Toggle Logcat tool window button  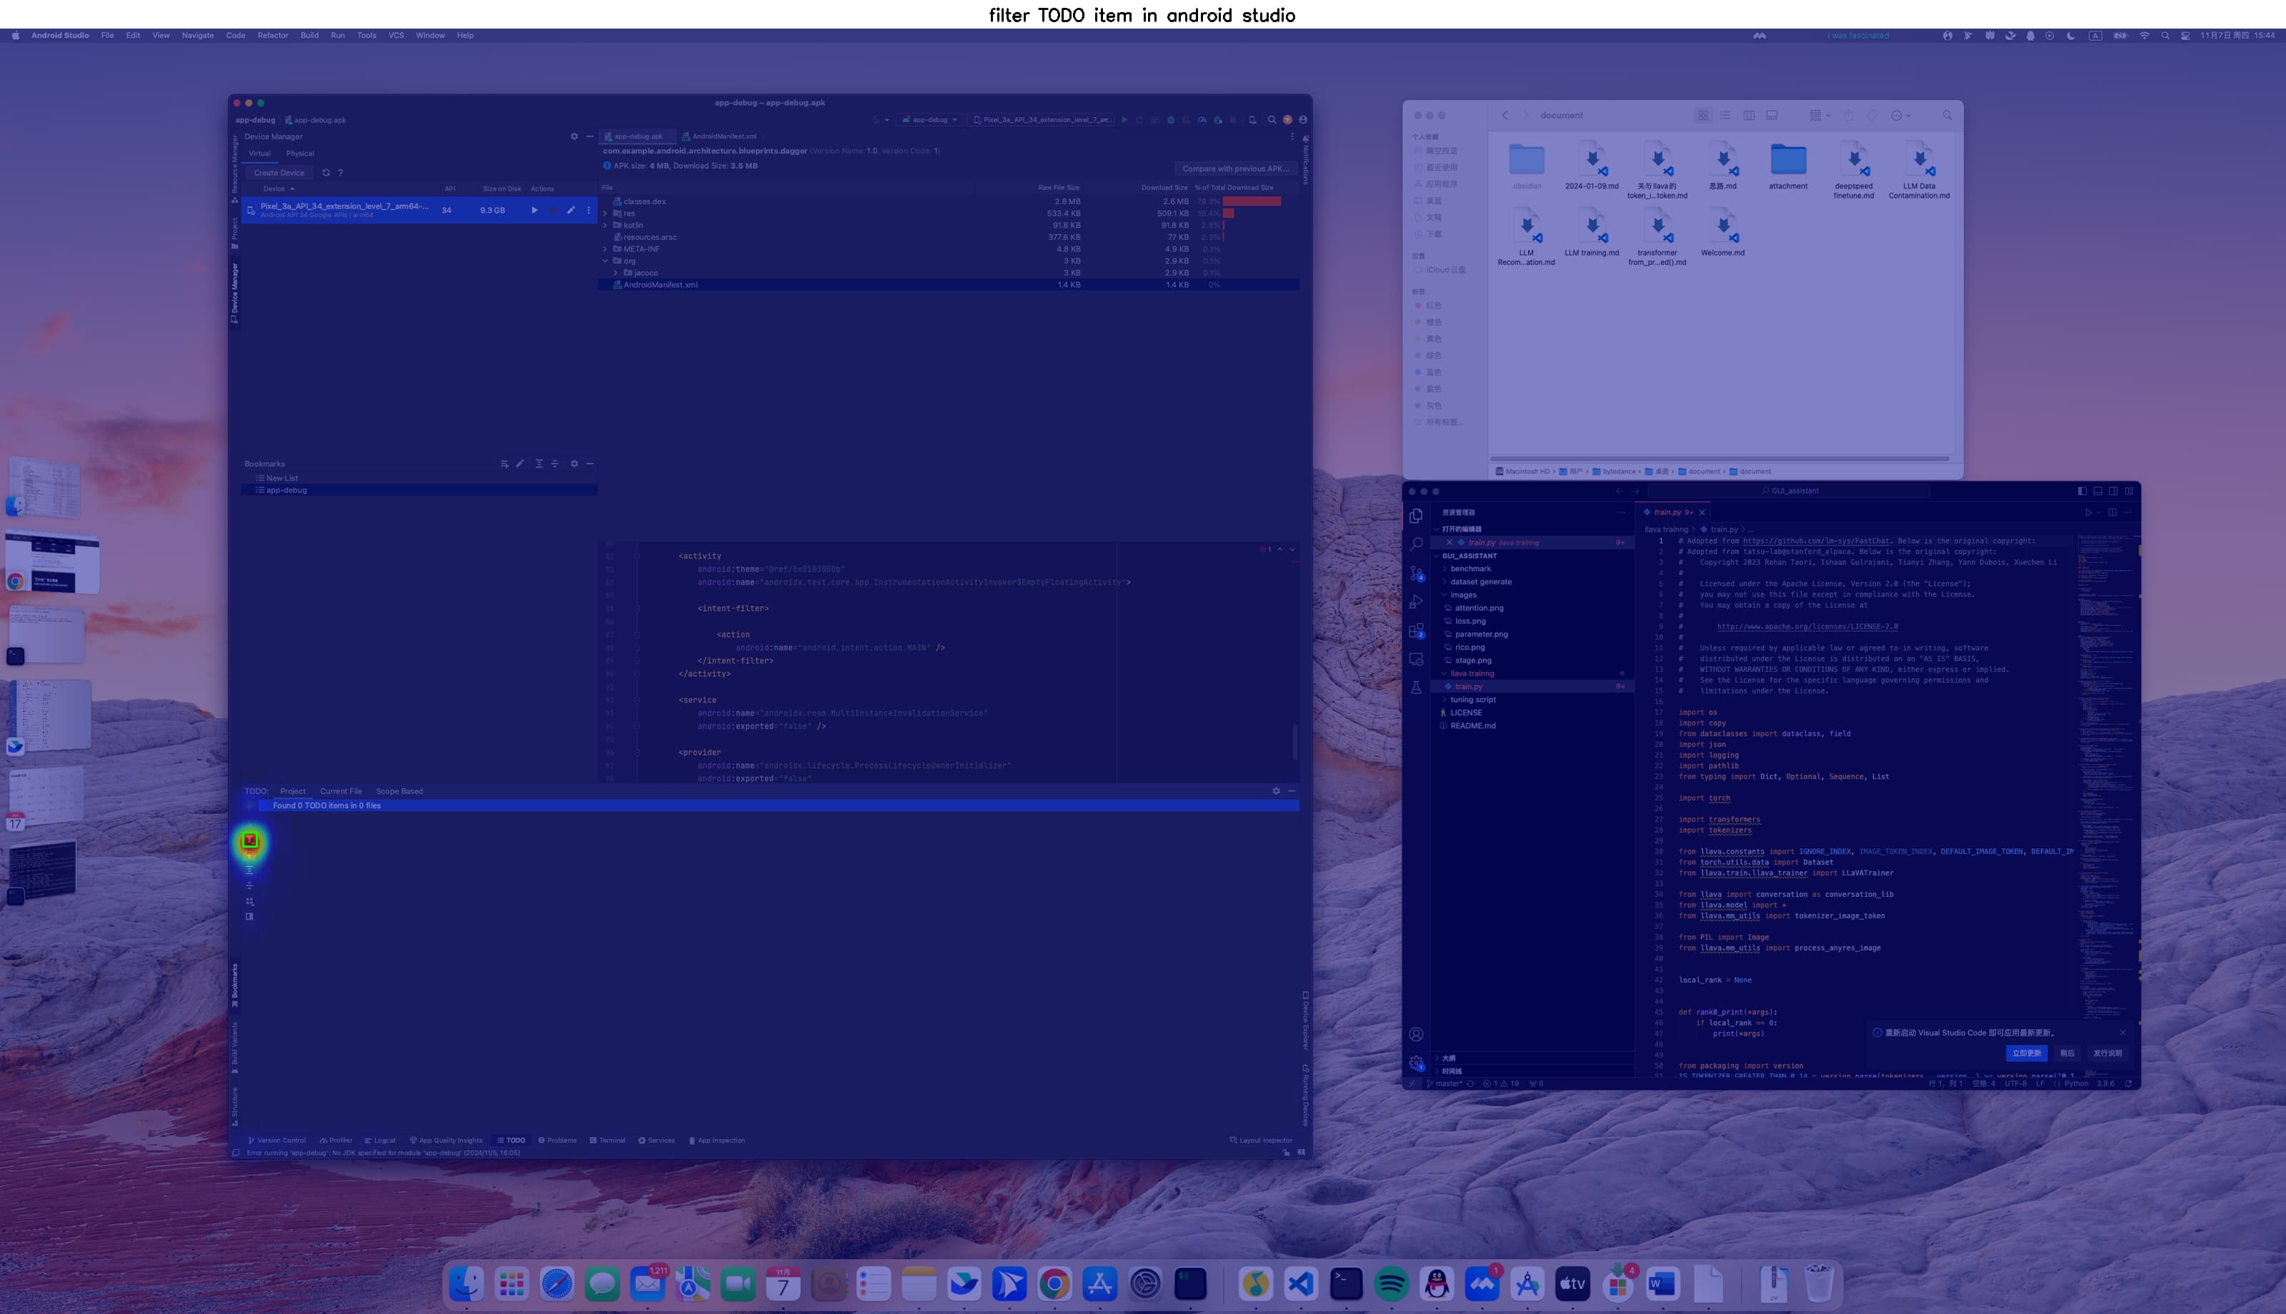380,1140
